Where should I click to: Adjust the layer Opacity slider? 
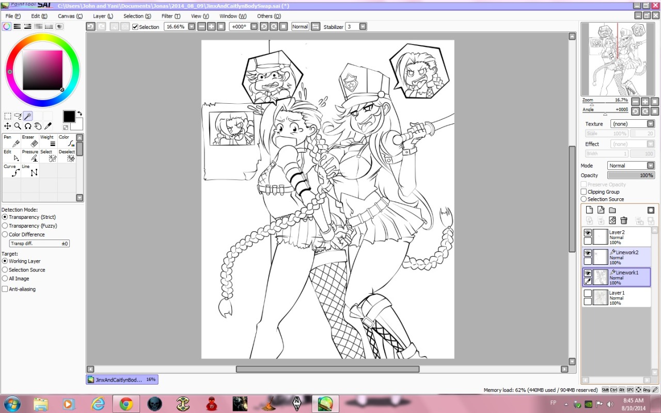click(631, 176)
